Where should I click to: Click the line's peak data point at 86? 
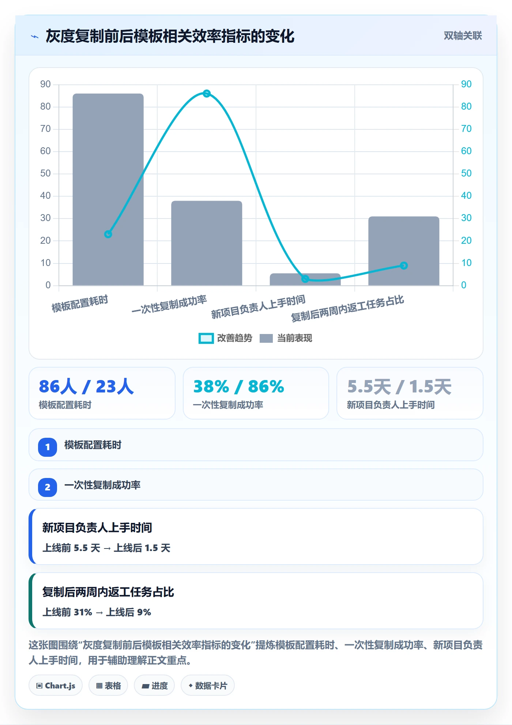pyautogui.click(x=207, y=94)
